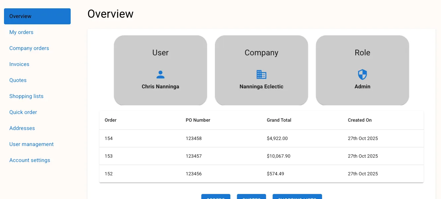This screenshot has height=199, width=441.
Task: Click the PO Number column header
Action: [x=198, y=120]
